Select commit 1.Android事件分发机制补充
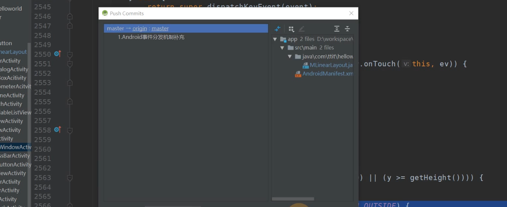This screenshot has height=207, width=507. (151, 37)
